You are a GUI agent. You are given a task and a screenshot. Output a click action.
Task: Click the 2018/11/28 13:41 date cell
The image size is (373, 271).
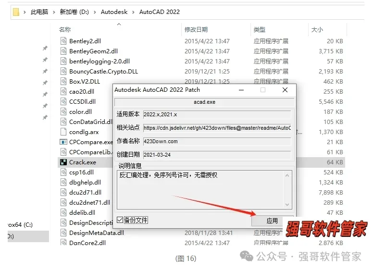[209, 233]
